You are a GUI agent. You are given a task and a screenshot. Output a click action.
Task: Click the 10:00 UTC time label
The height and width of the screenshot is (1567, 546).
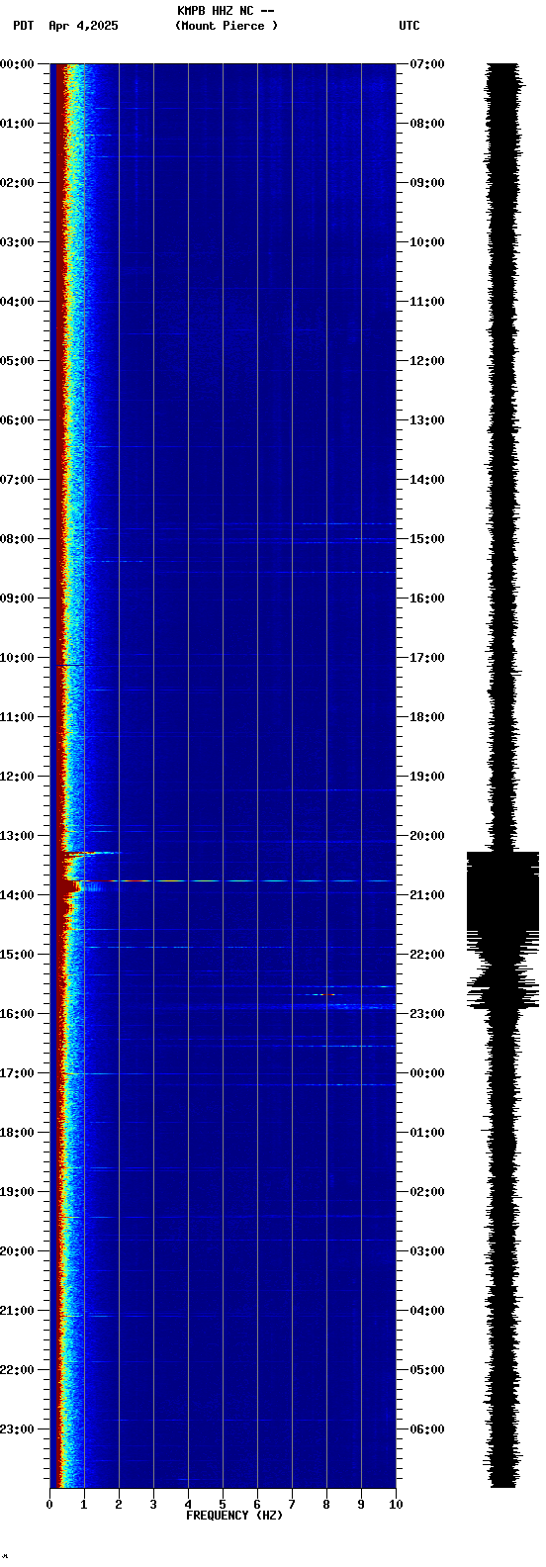point(427,242)
